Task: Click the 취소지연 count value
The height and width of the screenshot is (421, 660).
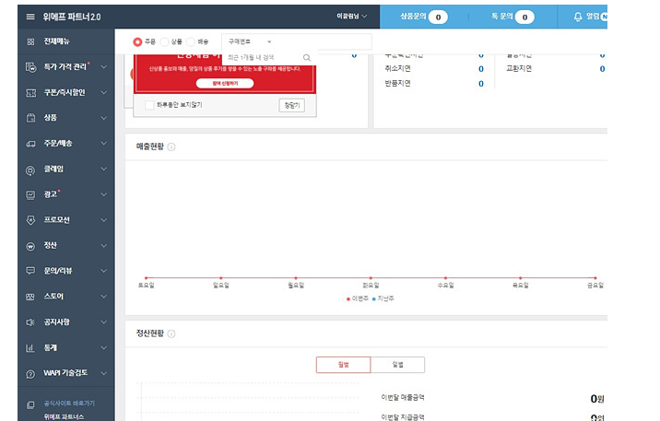Action: tap(480, 69)
